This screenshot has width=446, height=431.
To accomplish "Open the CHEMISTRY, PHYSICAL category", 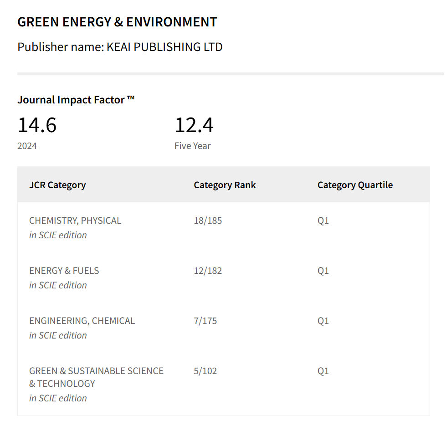I will point(75,221).
